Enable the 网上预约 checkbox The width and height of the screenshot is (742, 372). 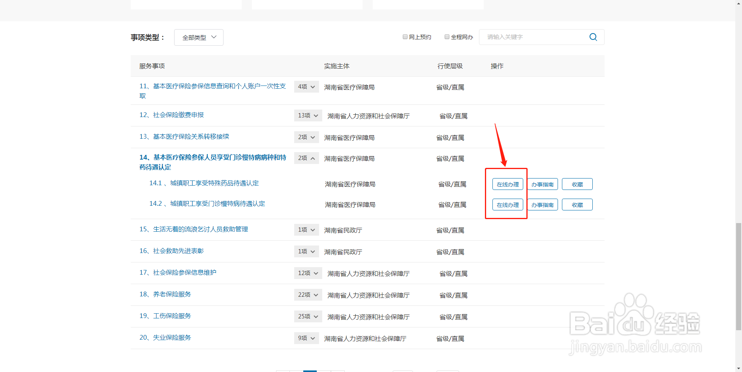pos(405,36)
